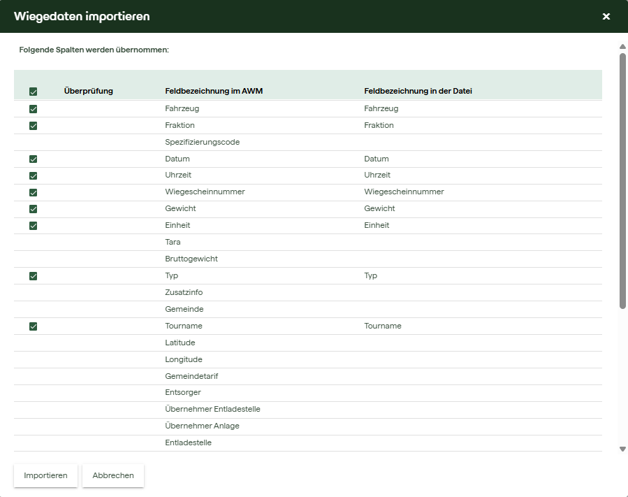Viewport: 628px width, 497px height.
Task: Click the scrollbar down arrow
Action: [x=622, y=449]
